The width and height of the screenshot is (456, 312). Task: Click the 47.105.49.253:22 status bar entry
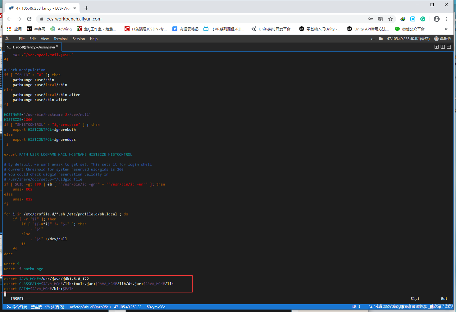pos(128,307)
